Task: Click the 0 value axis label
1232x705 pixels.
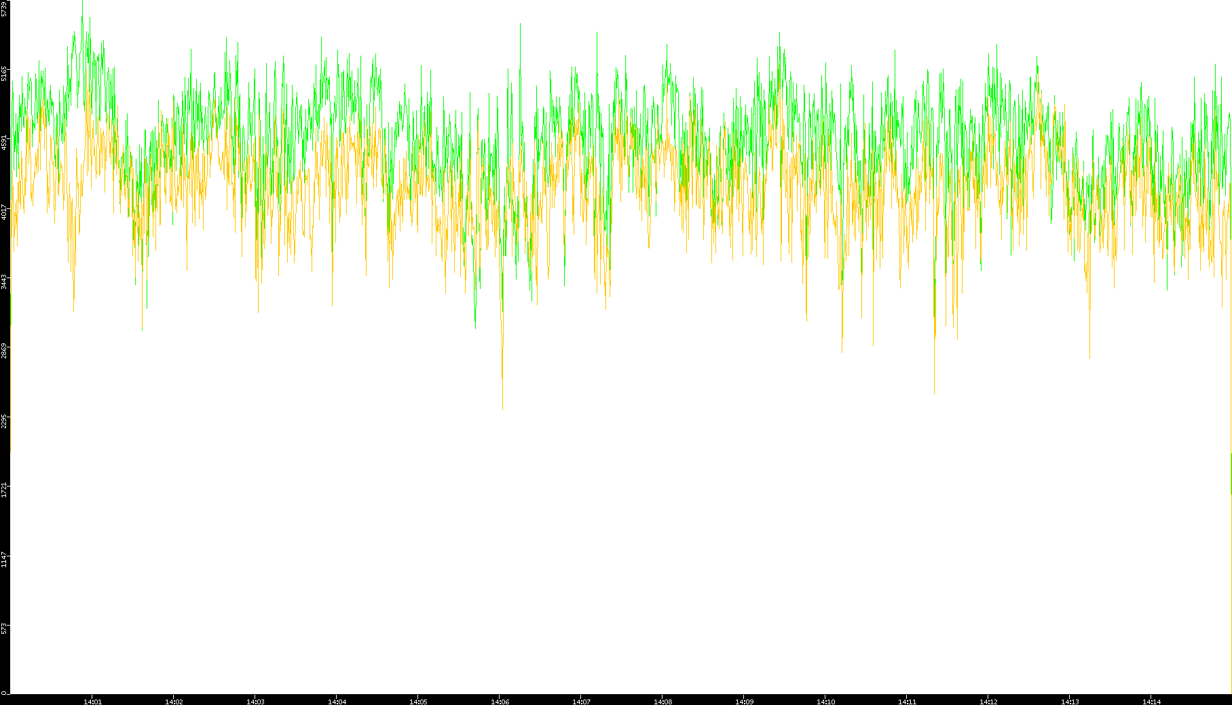Action: [4, 693]
